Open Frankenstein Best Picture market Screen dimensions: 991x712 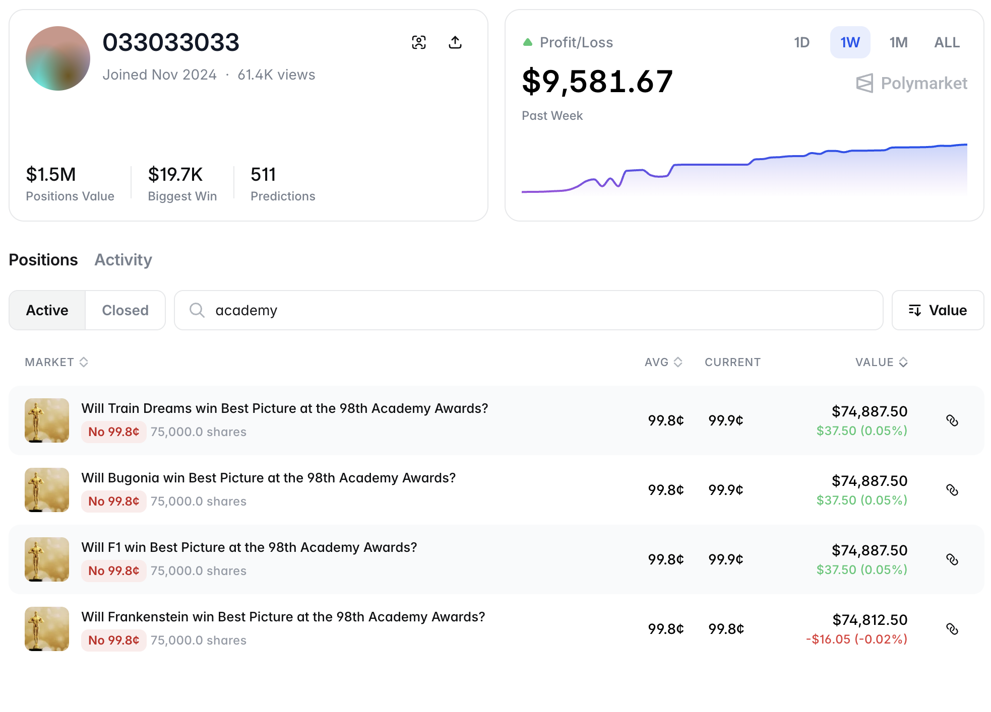tap(283, 617)
